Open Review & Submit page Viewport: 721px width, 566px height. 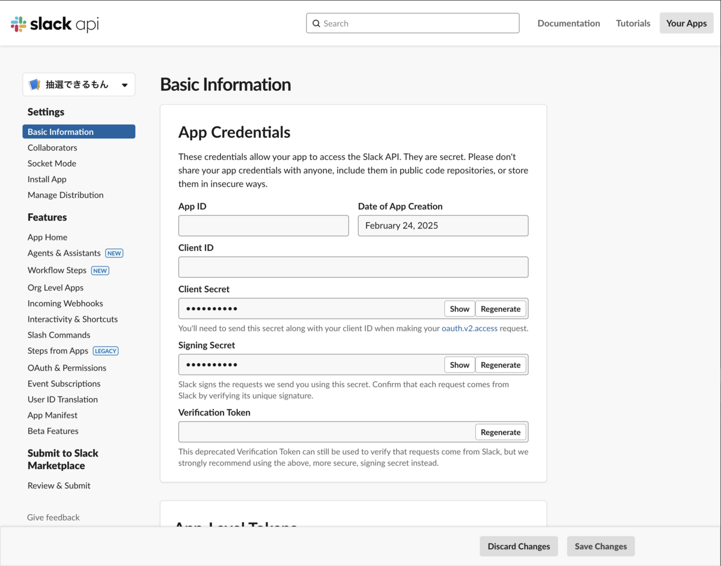(59, 485)
